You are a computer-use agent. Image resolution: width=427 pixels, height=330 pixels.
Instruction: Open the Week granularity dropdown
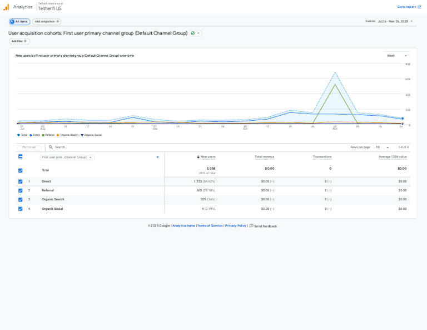pos(397,56)
